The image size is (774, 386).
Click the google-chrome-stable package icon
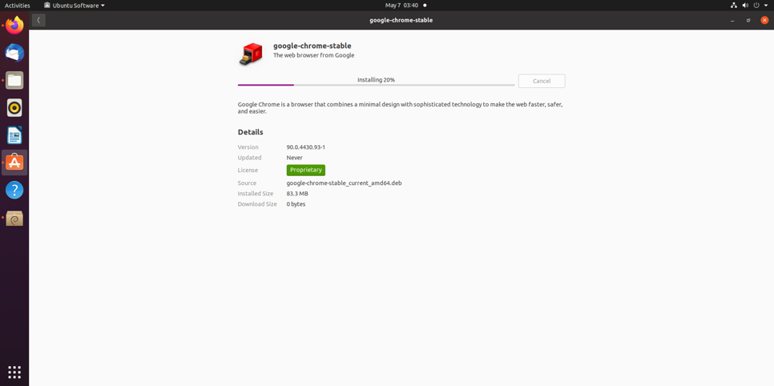click(x=251, y=54)
